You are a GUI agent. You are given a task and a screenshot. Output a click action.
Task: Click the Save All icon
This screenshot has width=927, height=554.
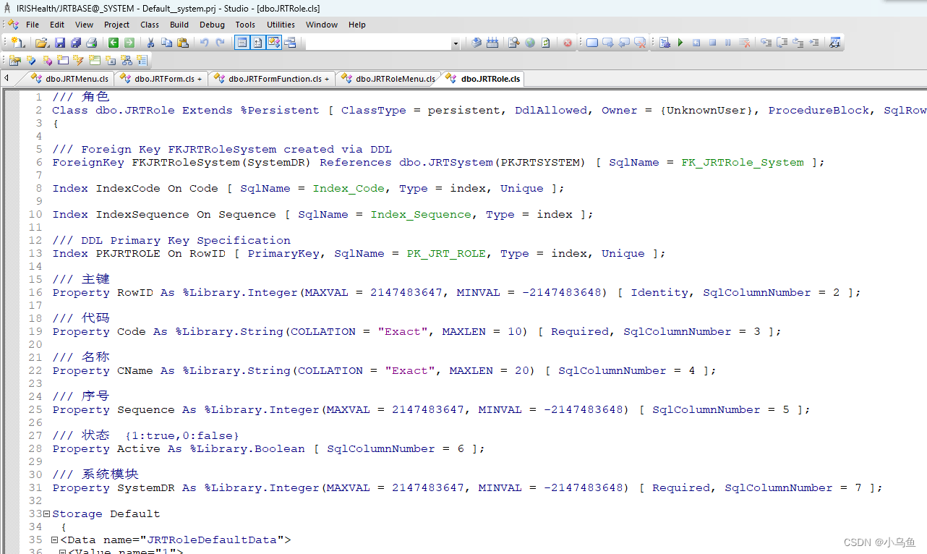(x=76, y=43)
